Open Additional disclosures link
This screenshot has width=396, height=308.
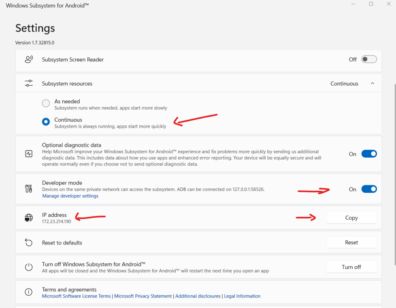pyautogui.click(x=198, y=296)
